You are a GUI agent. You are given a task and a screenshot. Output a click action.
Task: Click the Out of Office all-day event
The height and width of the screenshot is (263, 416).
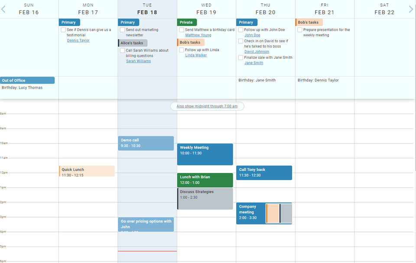[27, 80]
